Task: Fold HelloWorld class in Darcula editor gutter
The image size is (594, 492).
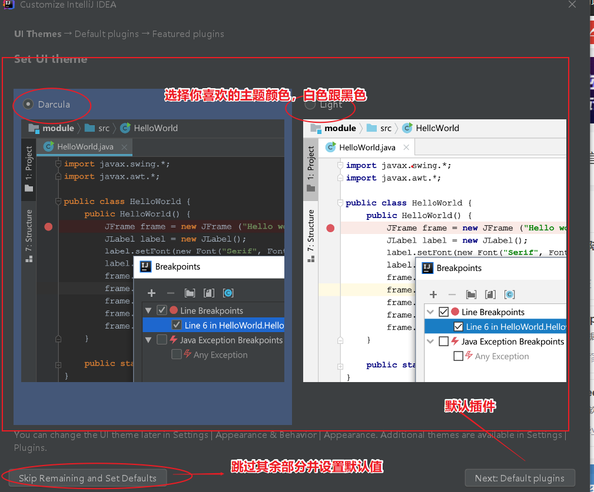Action: pos(58,201)
